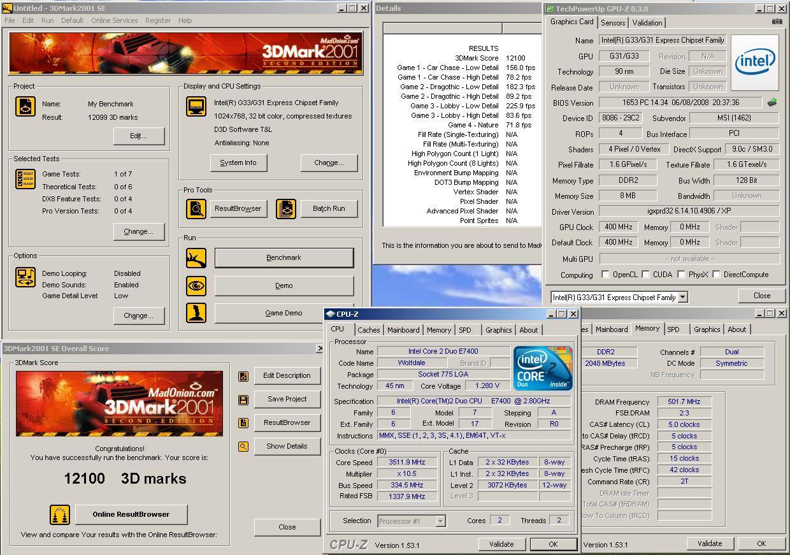Image resolution: width=790 pixels, height=555 pixels.
Task: Click the 3DMark2001 banner in Overall Score window
Action: coord(120,404)
